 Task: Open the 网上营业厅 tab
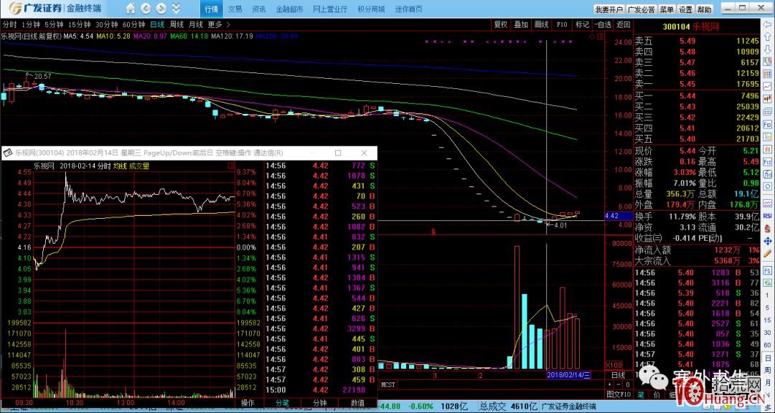pyautogui.click(x=330, y=9)
